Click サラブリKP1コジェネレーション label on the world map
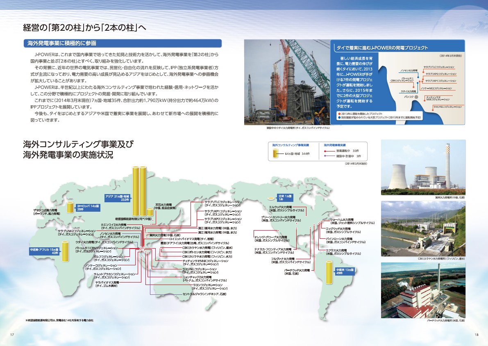This screenshot has width=488, height=346. coord(223,213)
